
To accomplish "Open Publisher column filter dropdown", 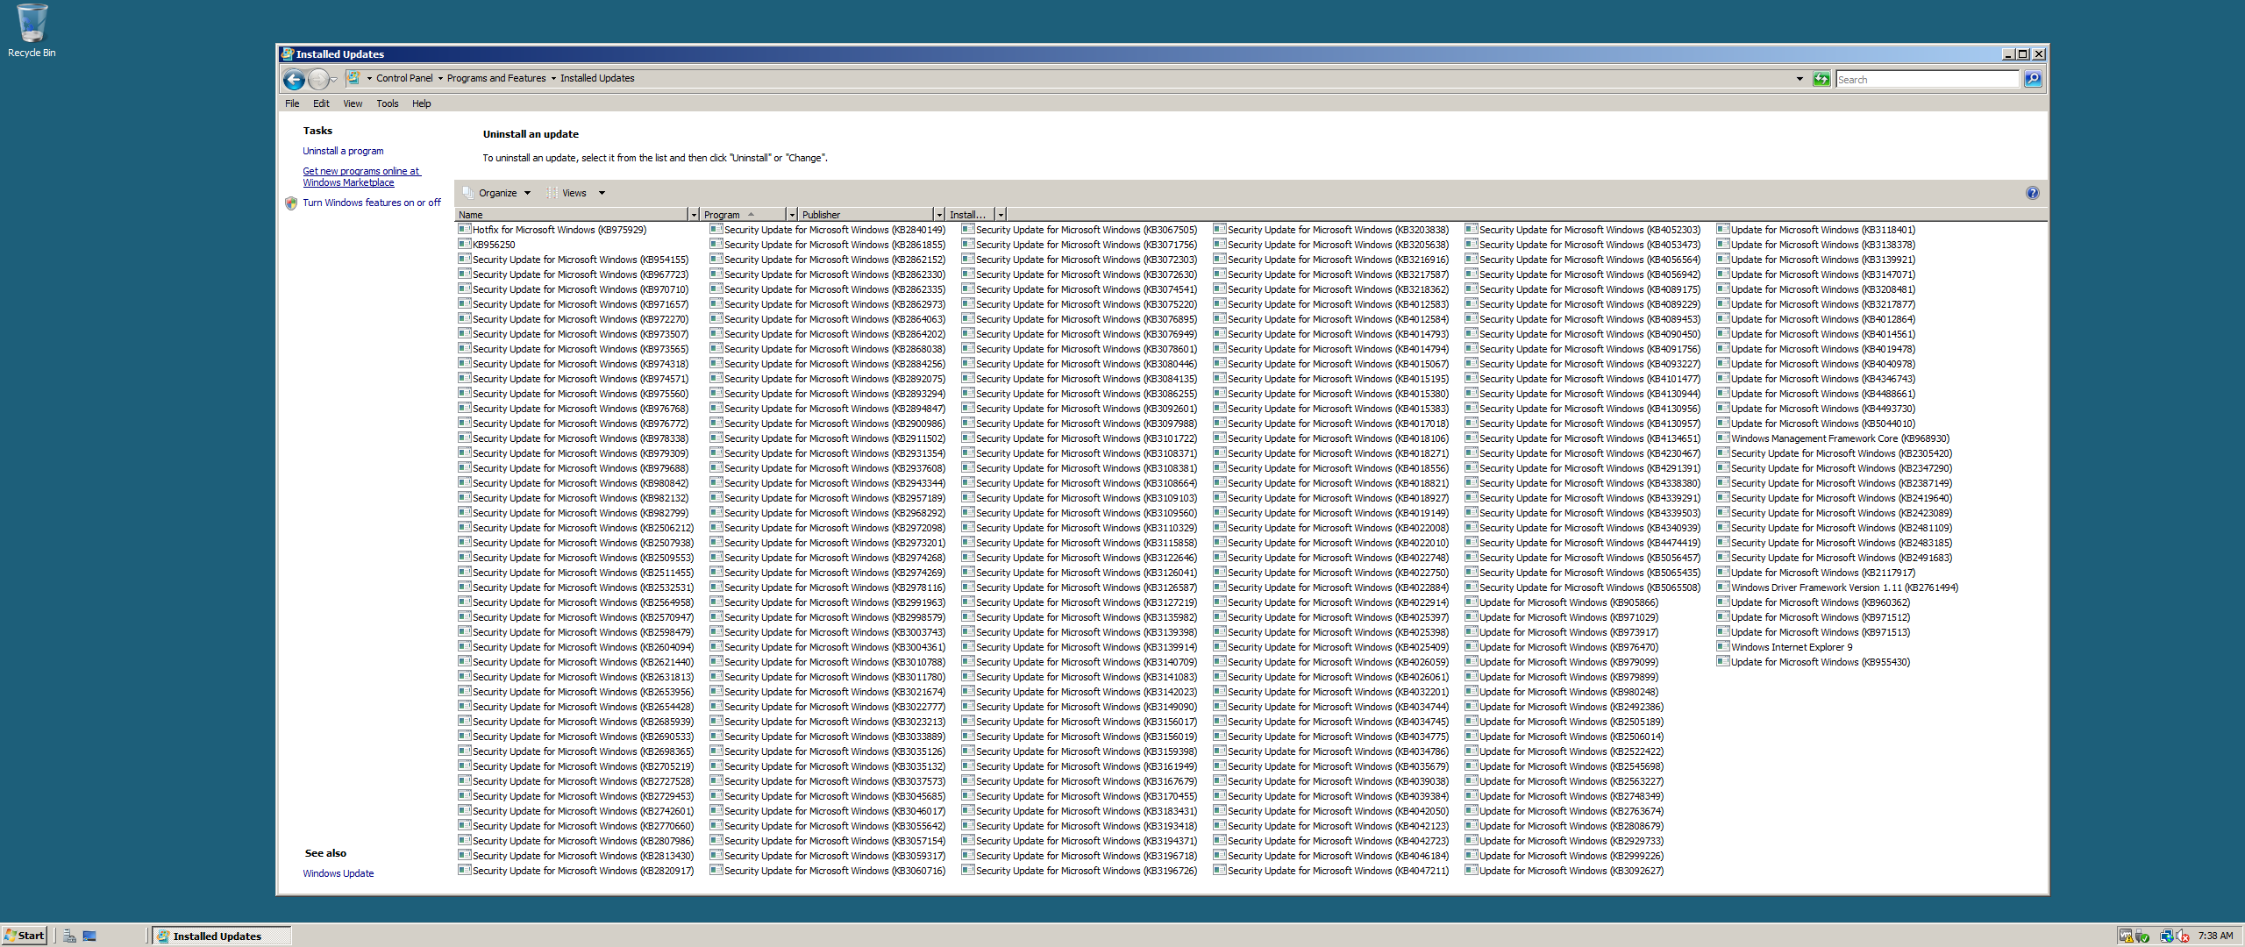I will point(939,215).
